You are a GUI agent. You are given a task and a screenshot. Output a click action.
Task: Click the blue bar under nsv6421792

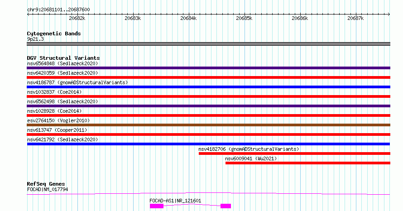click(208, 144)
